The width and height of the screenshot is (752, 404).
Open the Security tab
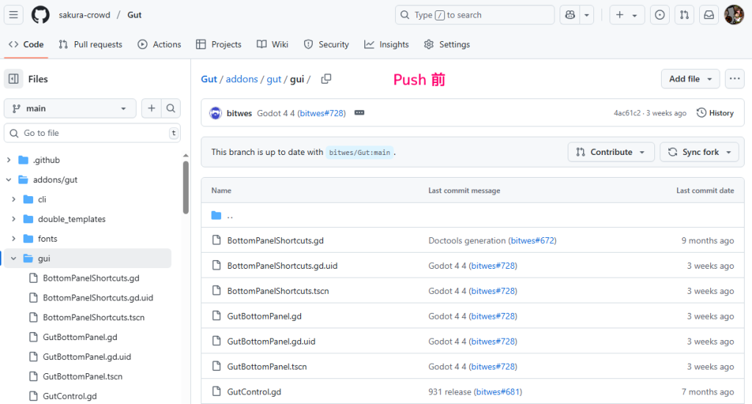pyautogui.click(x=326, y=44)
